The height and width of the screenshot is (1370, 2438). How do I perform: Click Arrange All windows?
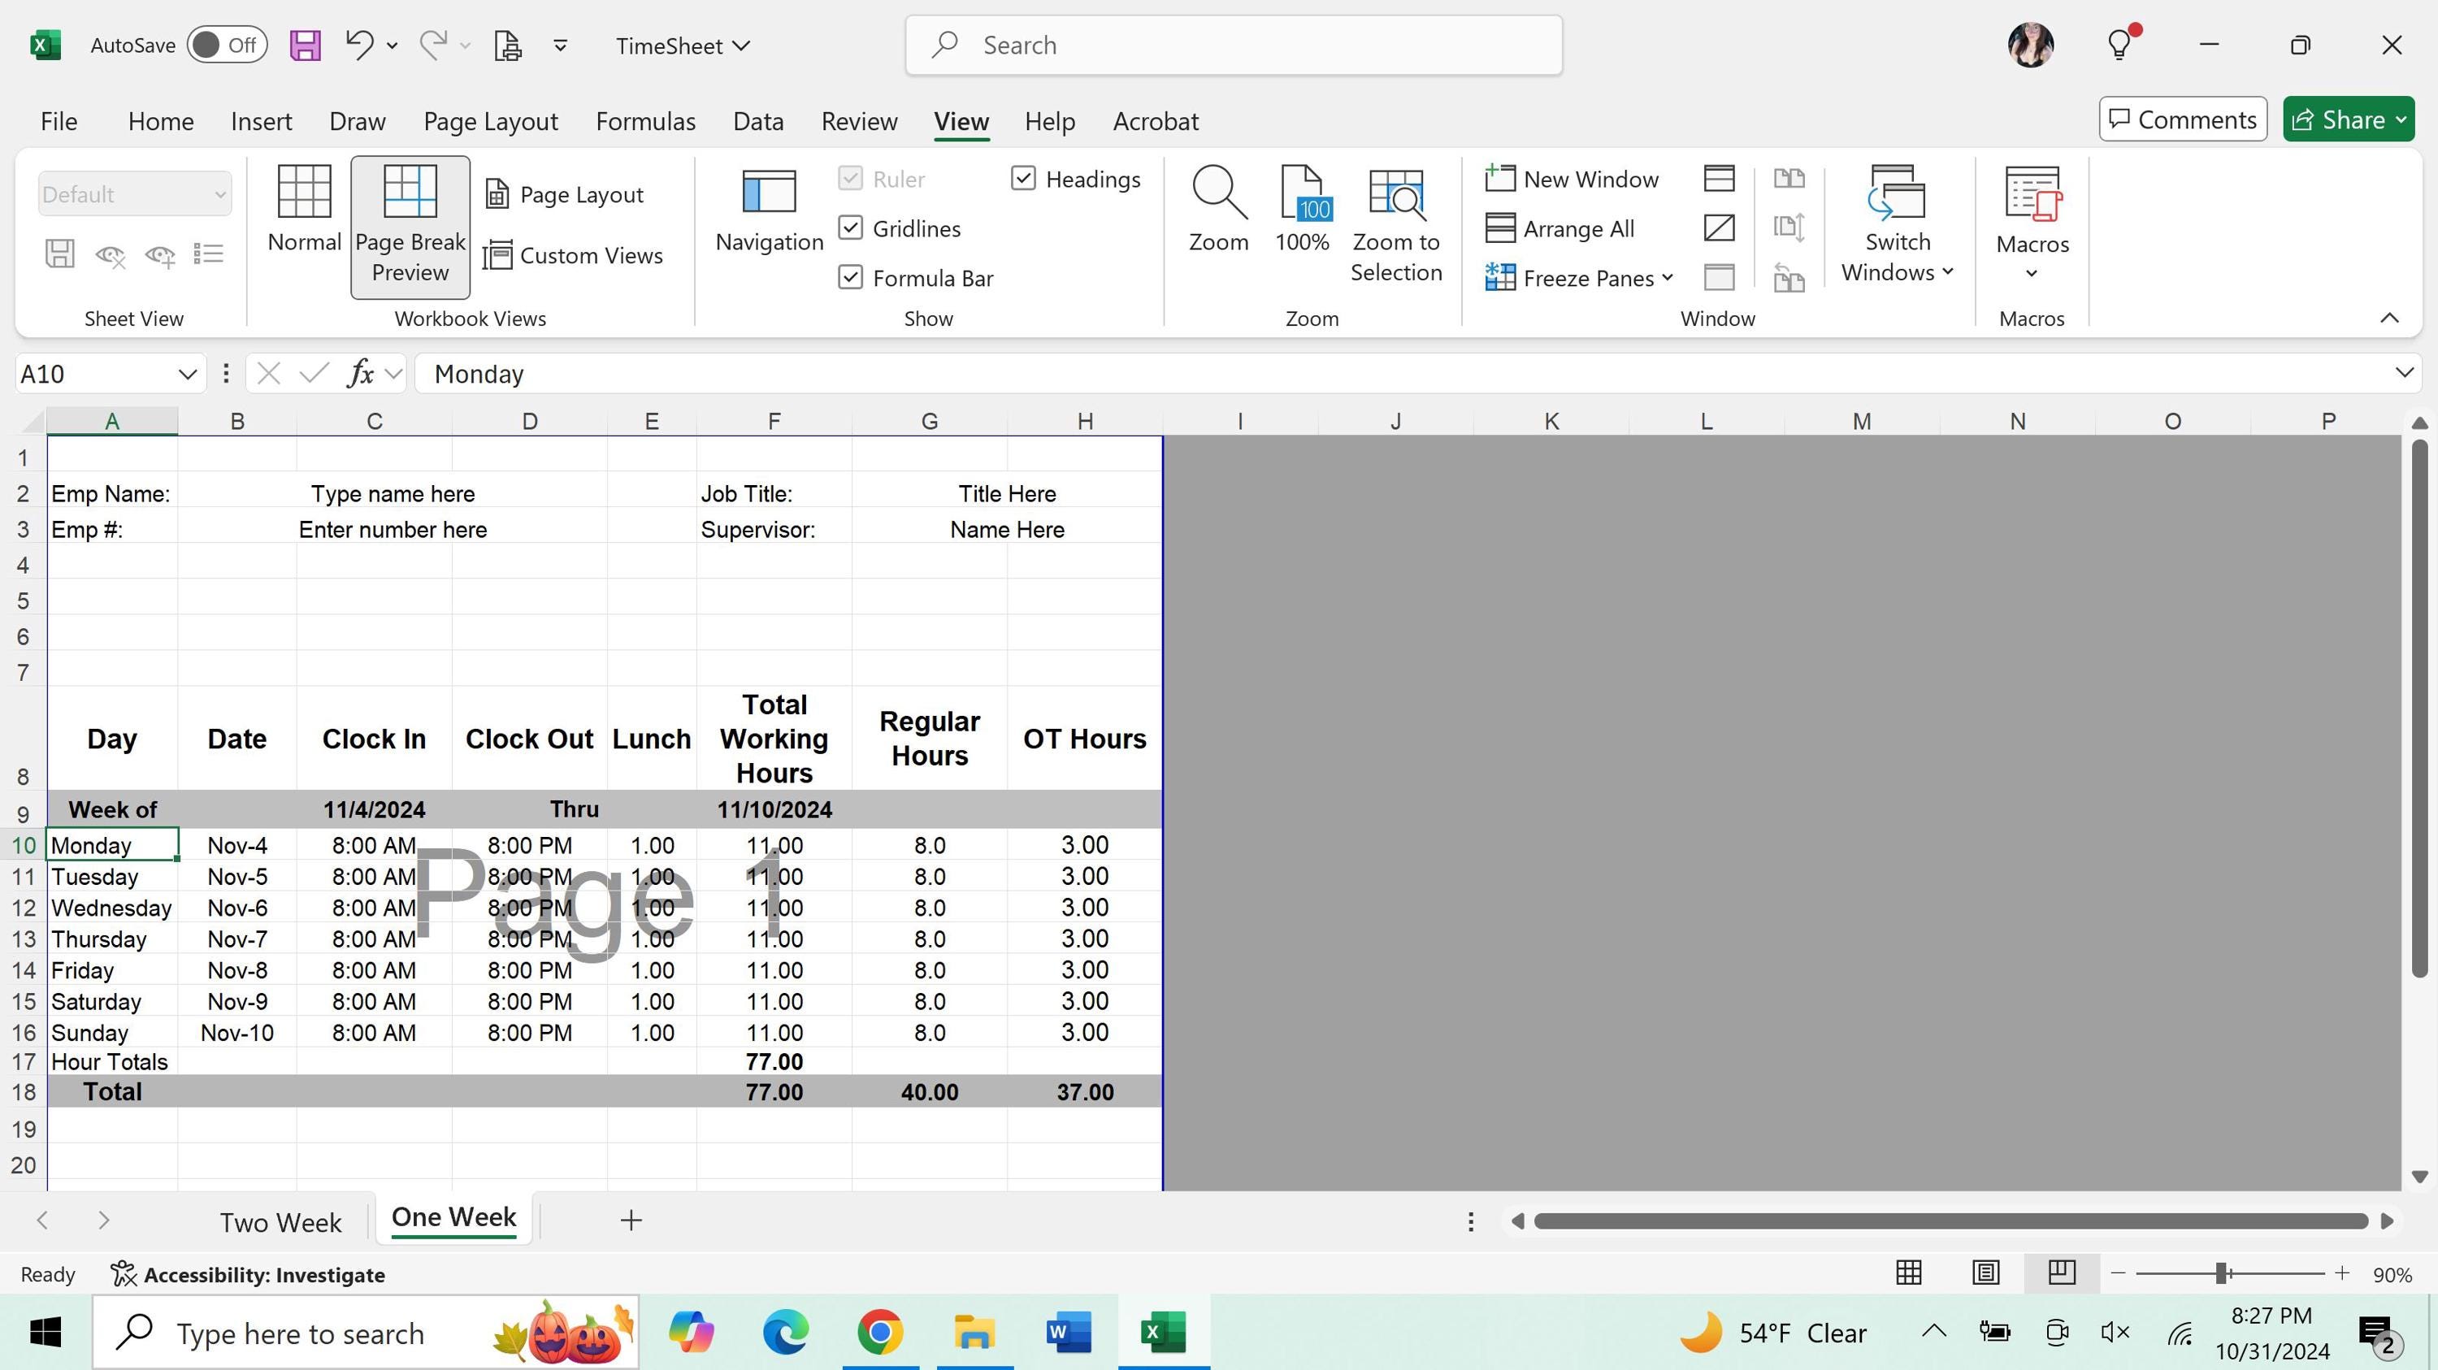tap(1560, 228)
